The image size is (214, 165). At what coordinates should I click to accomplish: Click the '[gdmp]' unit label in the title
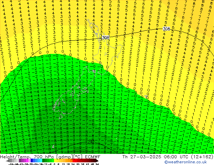pos(65,157)
